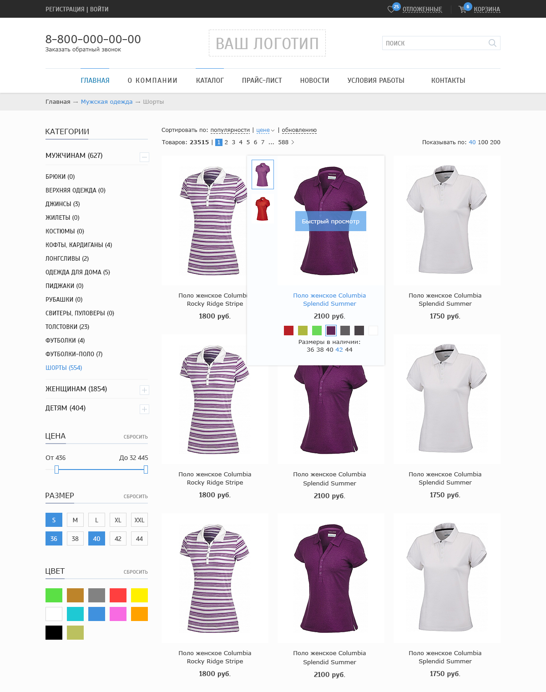
Task: Expand the ЖЕНЩИНАМ category
Action: 144,390
